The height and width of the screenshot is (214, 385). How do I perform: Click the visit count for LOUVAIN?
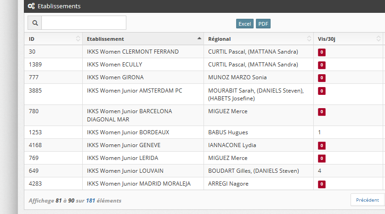click(x=319, y=171)
